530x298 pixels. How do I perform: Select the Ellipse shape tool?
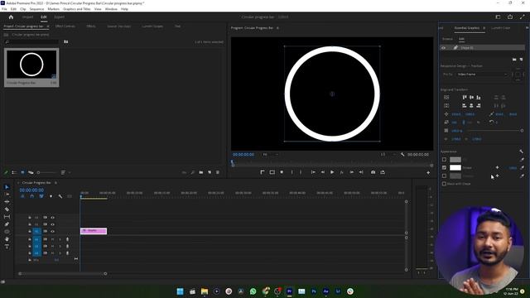(7, 232)
